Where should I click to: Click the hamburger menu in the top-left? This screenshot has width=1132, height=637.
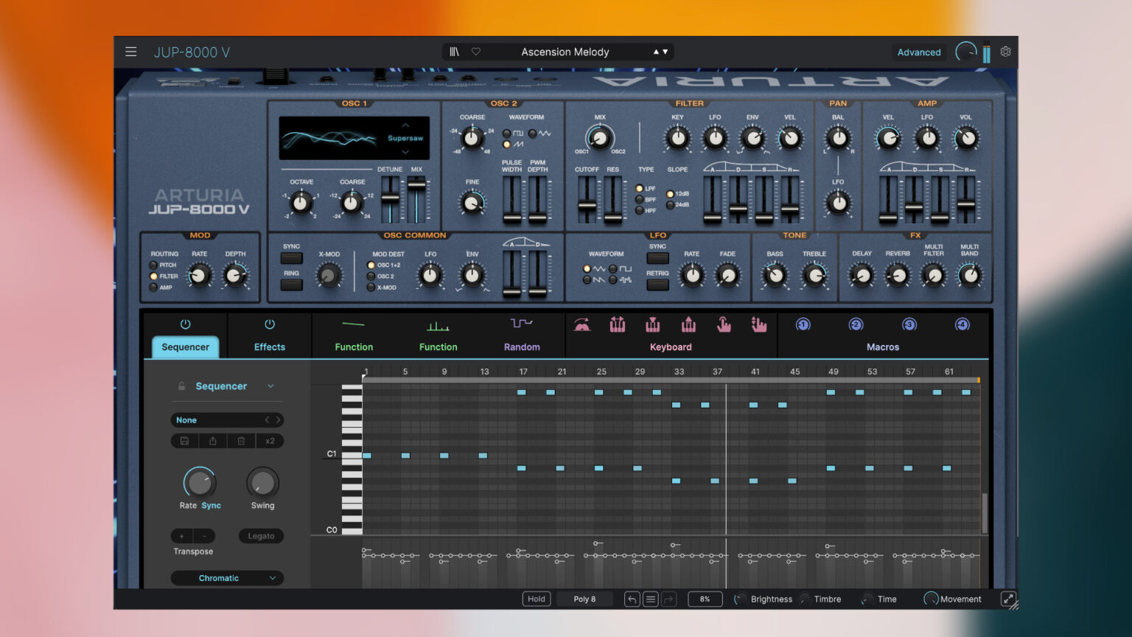point(131,52)
